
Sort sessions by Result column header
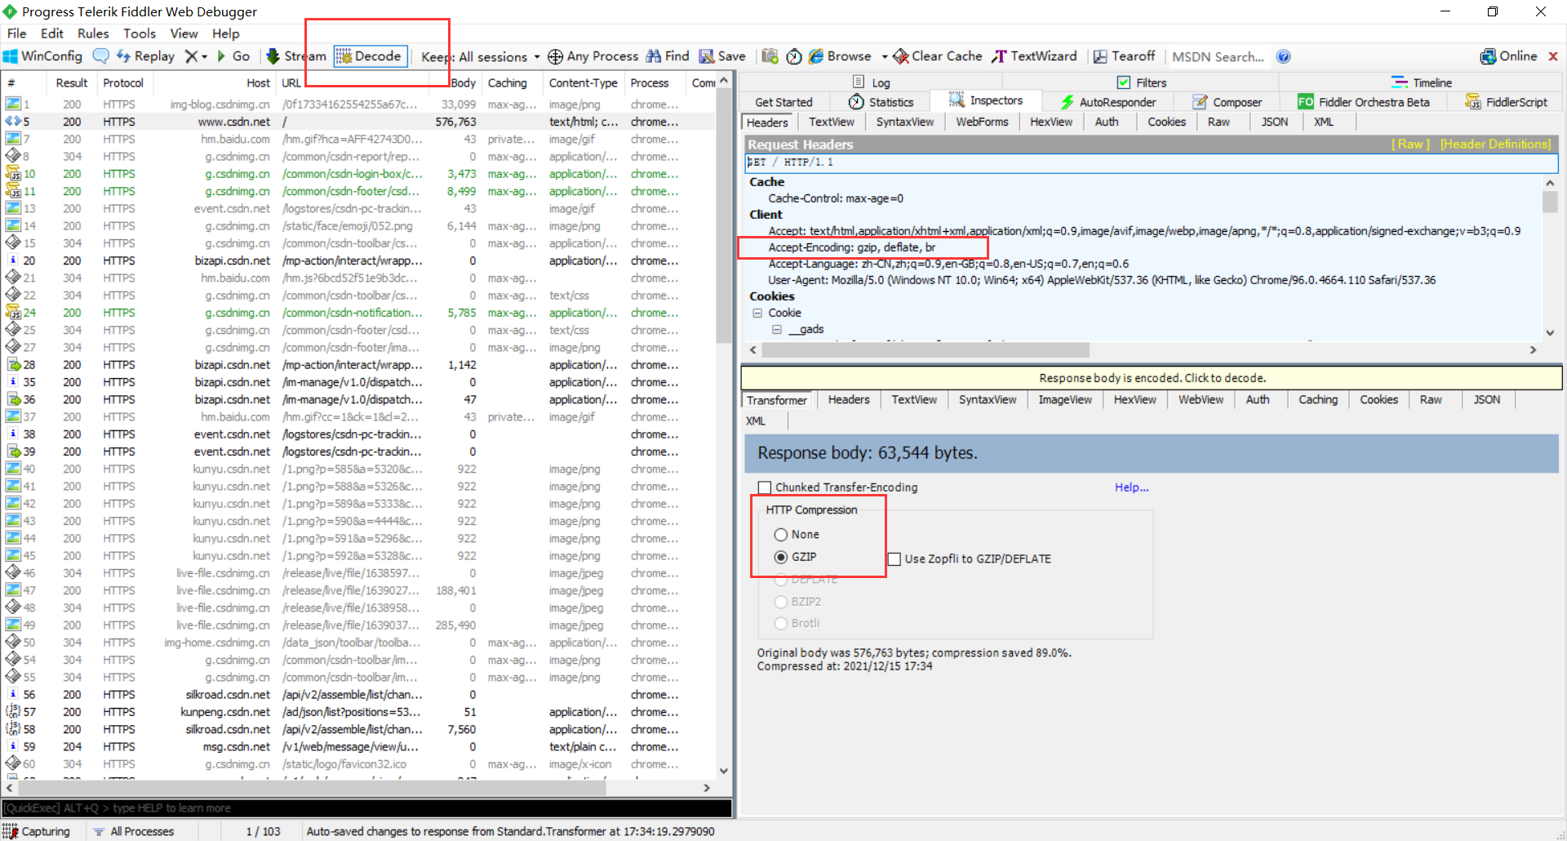point(71,82)
